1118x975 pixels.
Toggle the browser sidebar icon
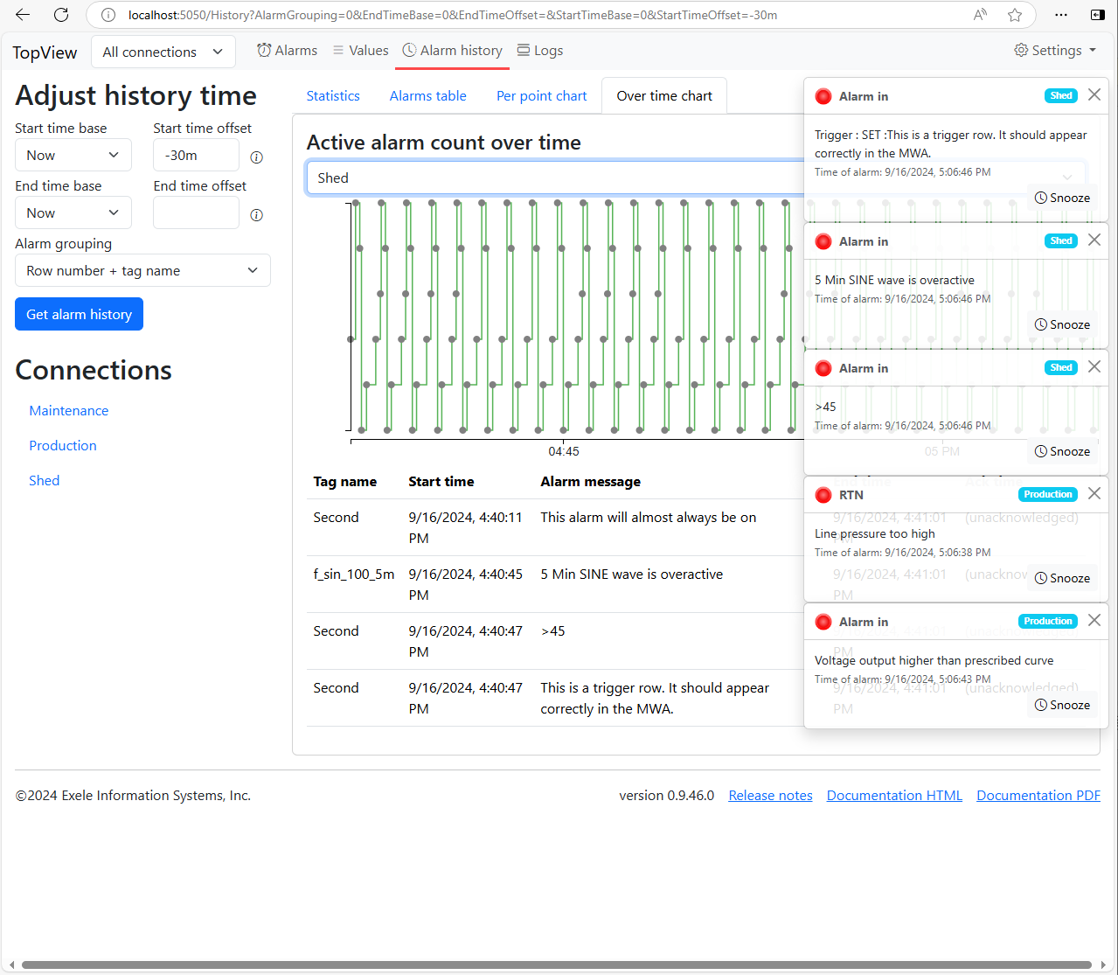pos(1097,15)
